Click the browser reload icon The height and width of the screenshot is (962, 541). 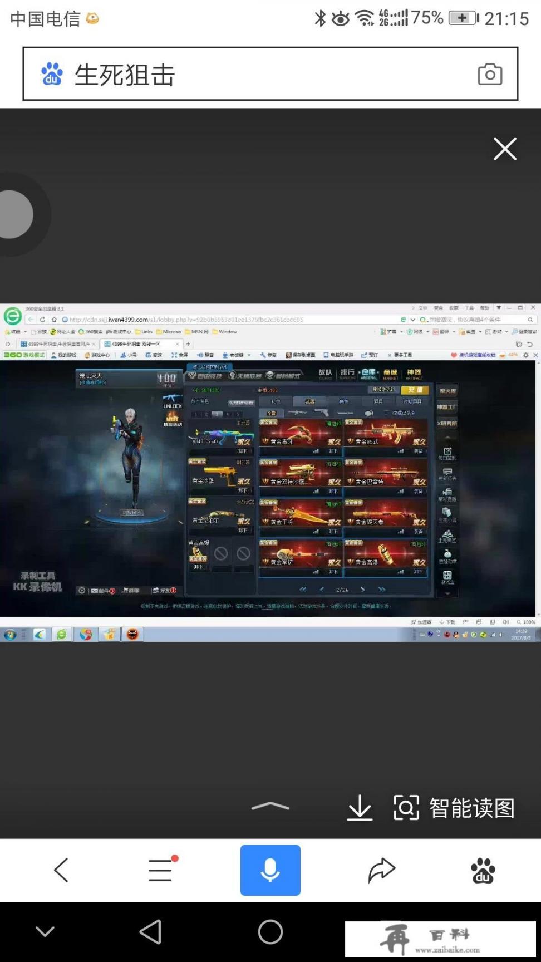[x=42, y=320]
